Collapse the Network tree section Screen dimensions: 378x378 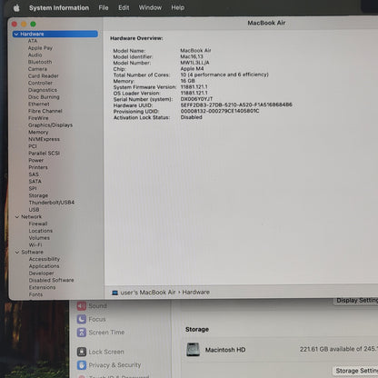[x=17, y=217]
